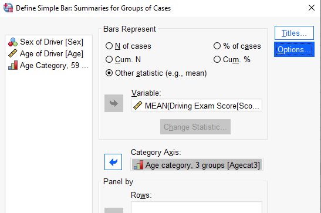The width and height of the screenshot is (321, 213).
Task: Select the Cum. % radio button
Action: pyautogui.click(x=217, y=59)
